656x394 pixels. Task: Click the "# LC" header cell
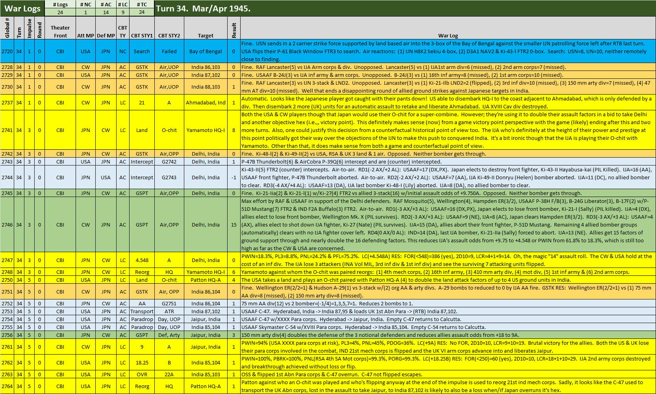pos(122,4)
